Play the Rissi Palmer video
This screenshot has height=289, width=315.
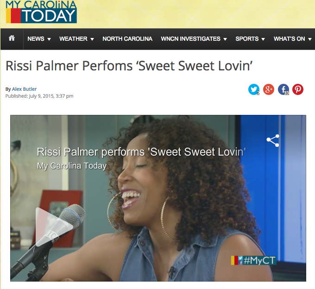tap(53, 227)
